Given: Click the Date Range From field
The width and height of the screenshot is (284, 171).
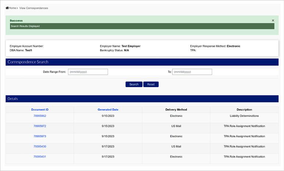Looking at the screenshot, I should [x=88, y=72].
